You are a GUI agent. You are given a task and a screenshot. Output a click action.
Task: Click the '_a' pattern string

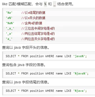pos(9,34)
